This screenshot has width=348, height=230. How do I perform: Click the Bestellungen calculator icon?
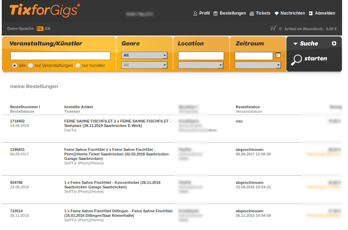click(x=215, y=14)
